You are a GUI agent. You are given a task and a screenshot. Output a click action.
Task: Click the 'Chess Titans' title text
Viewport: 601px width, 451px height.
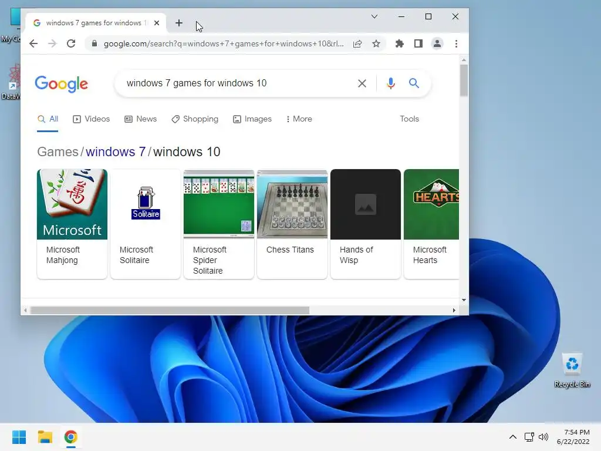(290, 250)
